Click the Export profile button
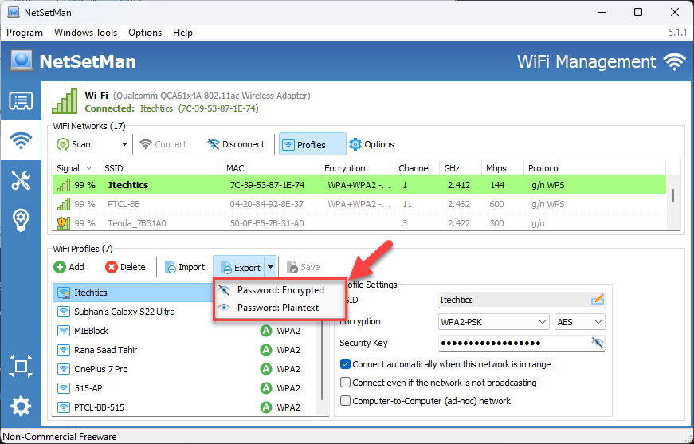This screenshot has width=694, height=444. [239, 267]
